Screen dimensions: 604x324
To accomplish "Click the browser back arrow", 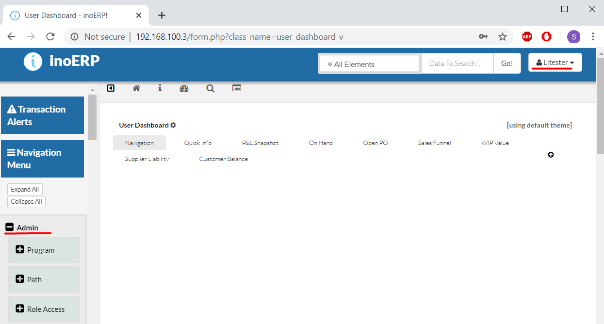I will point(12,37).
